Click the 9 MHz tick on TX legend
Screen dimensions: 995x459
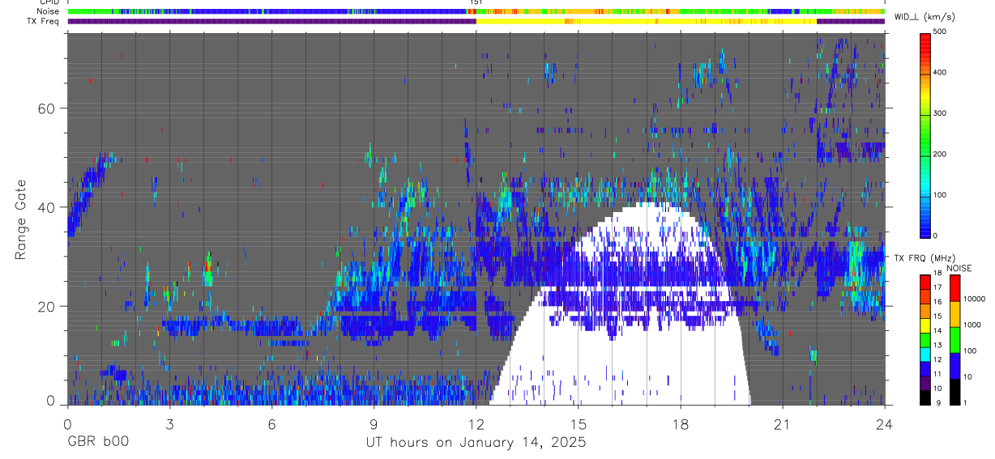tap(937, 402)
